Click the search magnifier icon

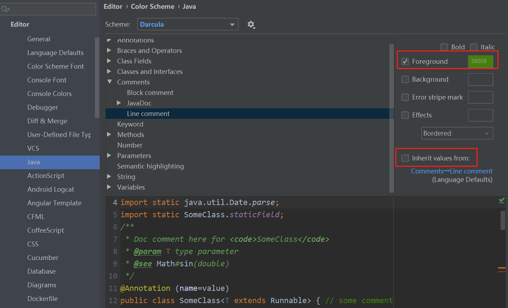(5, 9)
